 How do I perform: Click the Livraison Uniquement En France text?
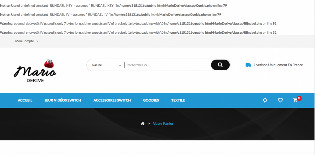pos(278,65)
